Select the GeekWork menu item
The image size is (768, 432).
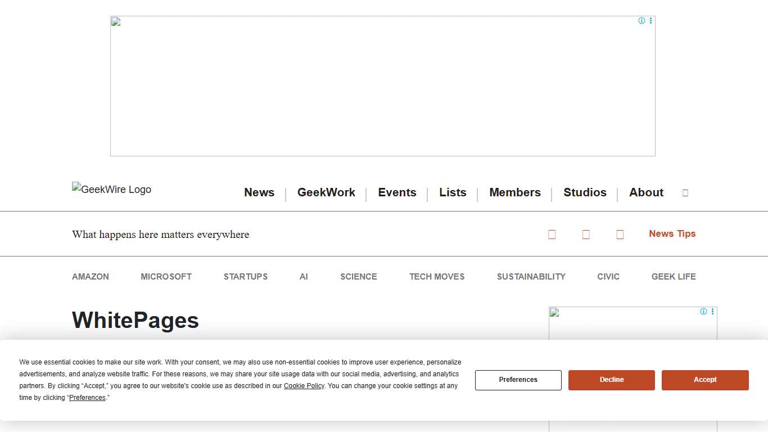coord(326,192)
